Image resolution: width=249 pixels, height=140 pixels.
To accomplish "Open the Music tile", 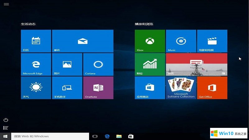I will pos(181,41).
